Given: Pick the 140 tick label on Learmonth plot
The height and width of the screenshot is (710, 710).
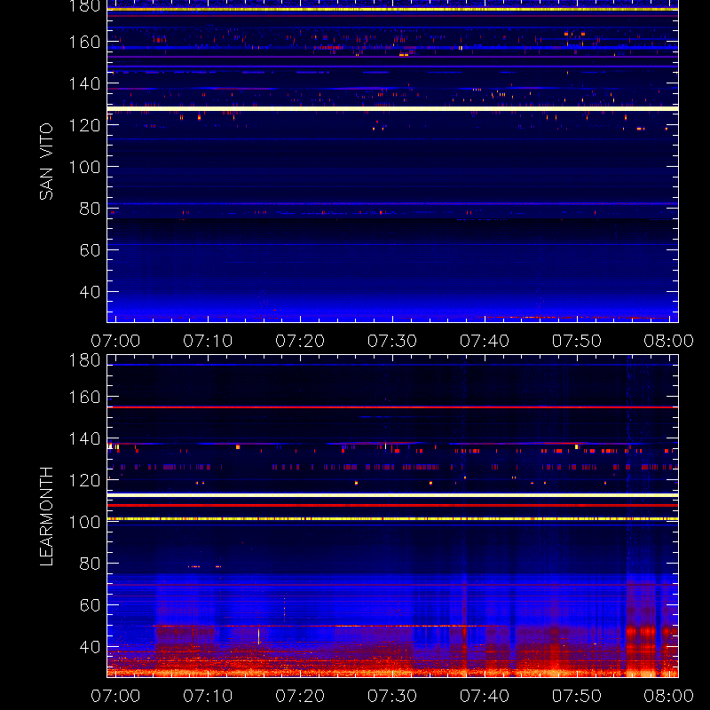Looking at the screenshot, I should point(84,438).
